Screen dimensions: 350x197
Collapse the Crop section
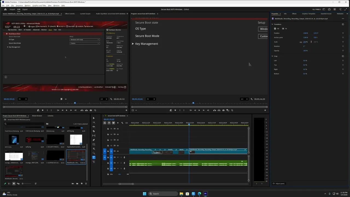272,56
